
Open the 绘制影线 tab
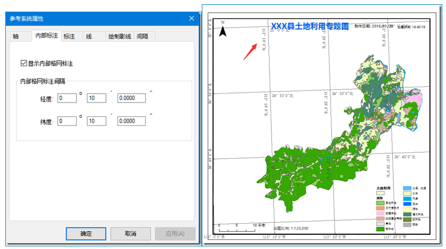click(120, 36)
